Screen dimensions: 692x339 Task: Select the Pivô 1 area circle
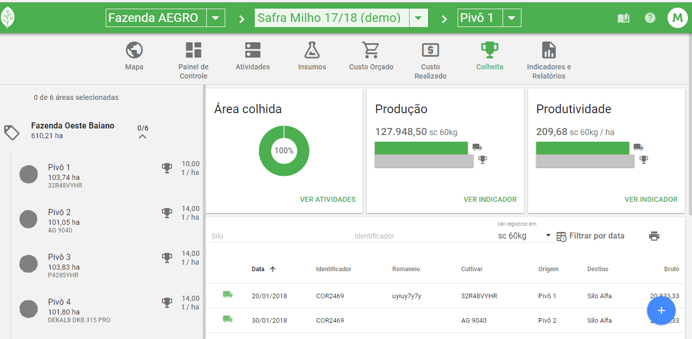click(29, 174)
